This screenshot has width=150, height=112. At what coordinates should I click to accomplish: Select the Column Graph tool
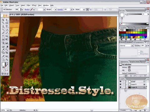click(x=7, y=43)
